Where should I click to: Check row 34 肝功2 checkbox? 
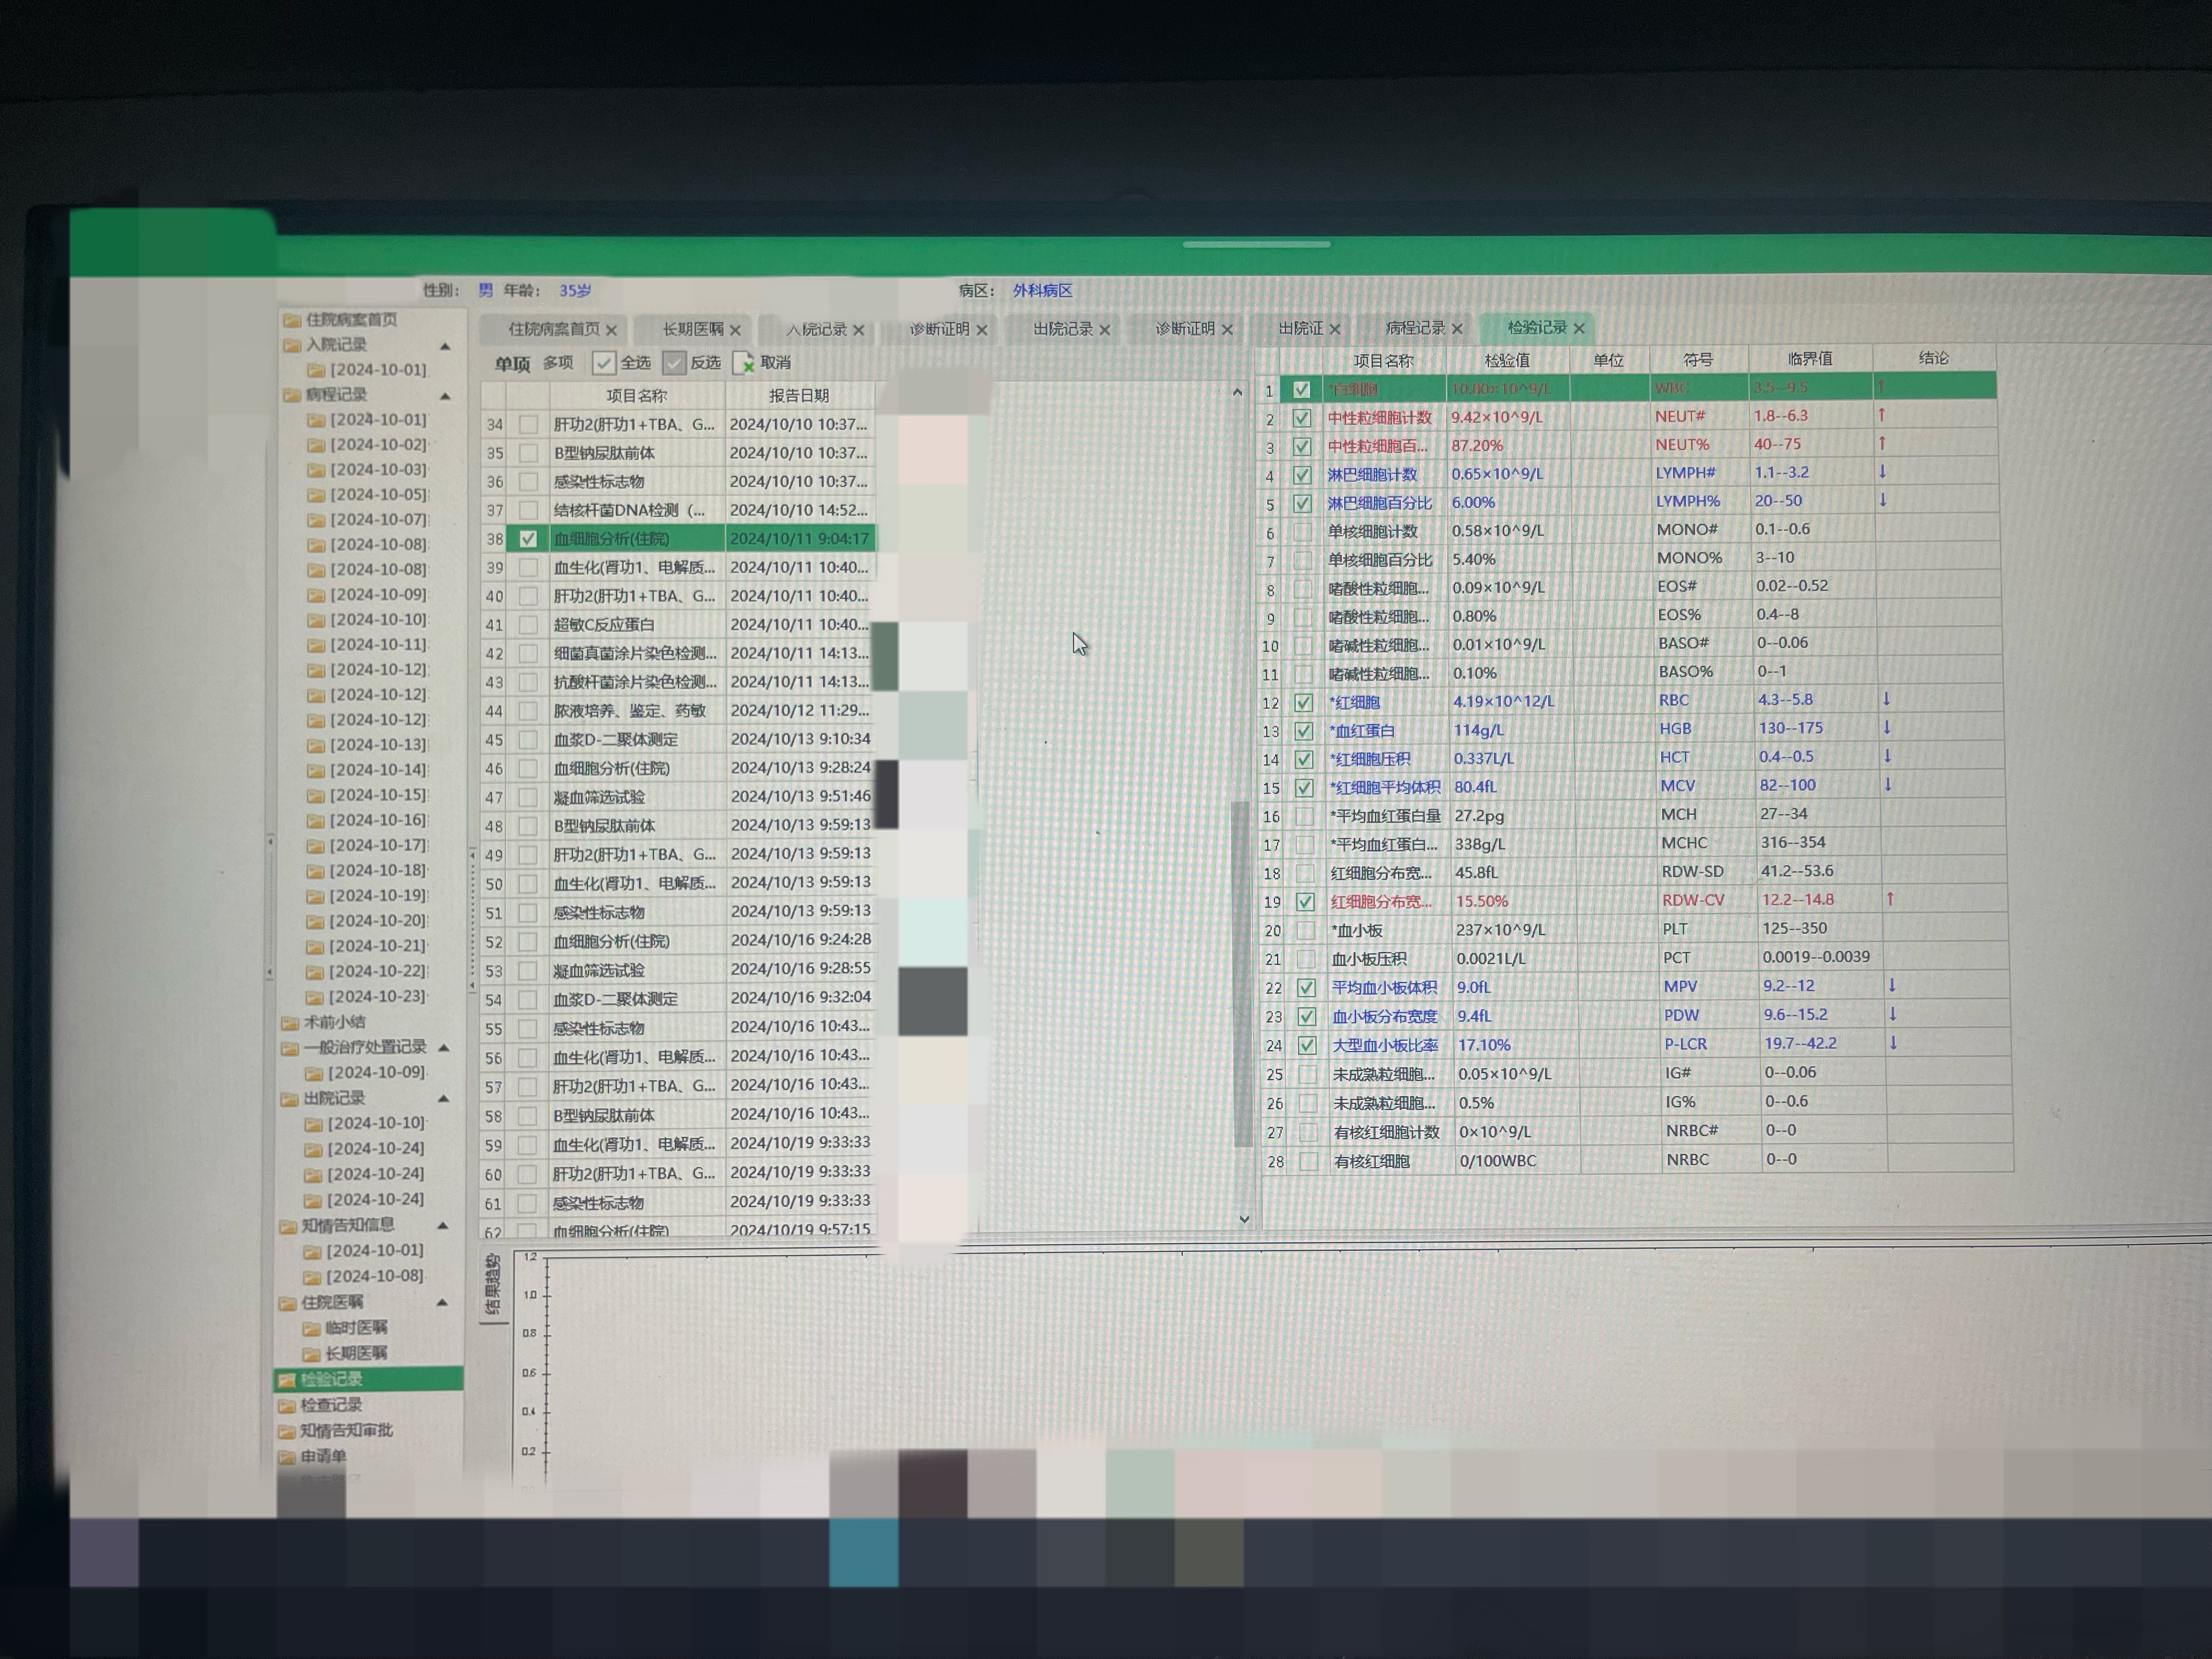pos(528,424)
